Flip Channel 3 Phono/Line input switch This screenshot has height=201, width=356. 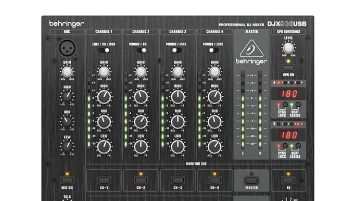point(177,51)
